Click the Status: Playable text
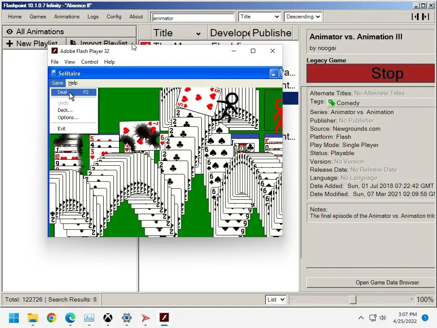This screenshot has height=328, width=437. pyautogui.click(x=332, y=153)
